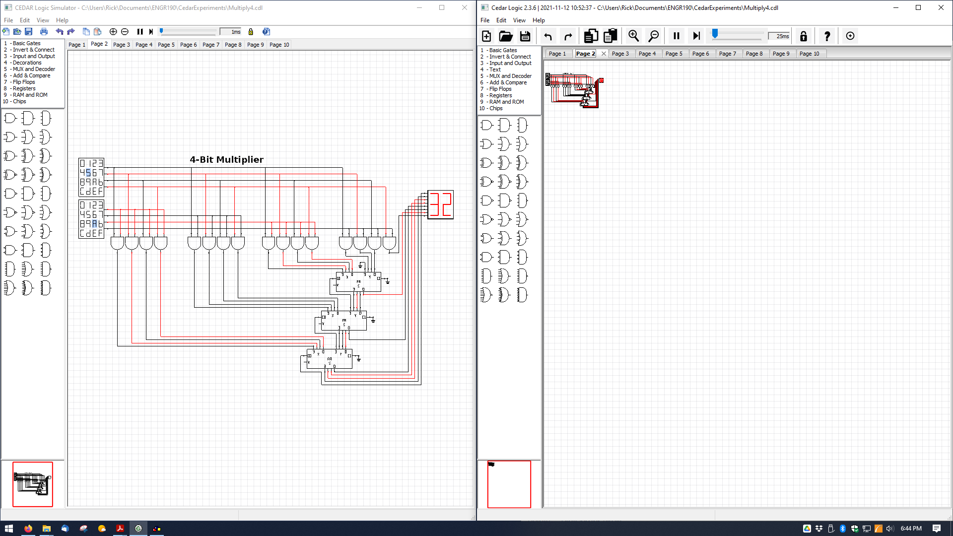Zoom in on the circuit canvas
The image size is (953, 536).
coord(113,31)
